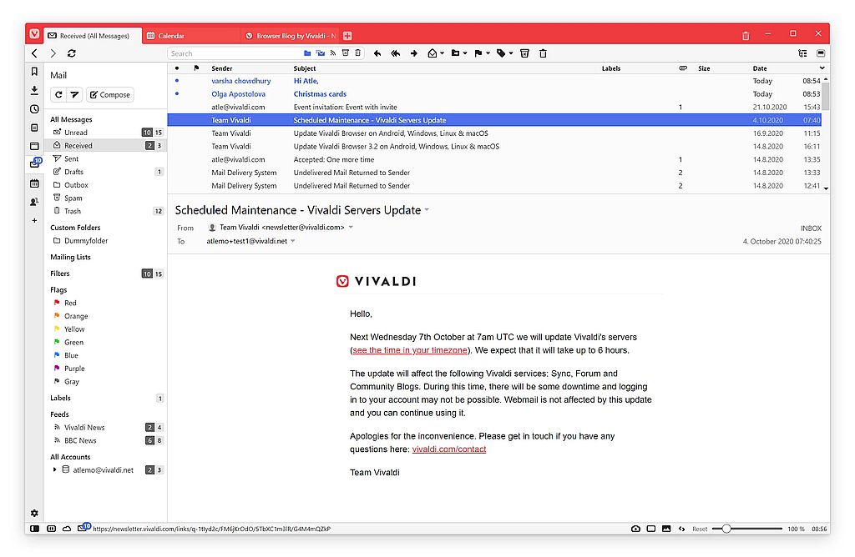Image resolution: width=855 pixels, height=557 pixels.
Task: Select Vivaldi News feed
Action: [x=107, y=428]
